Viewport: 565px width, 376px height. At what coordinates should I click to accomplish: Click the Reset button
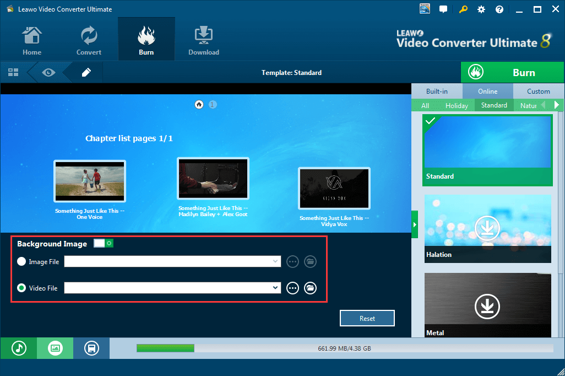pos(367,318)
